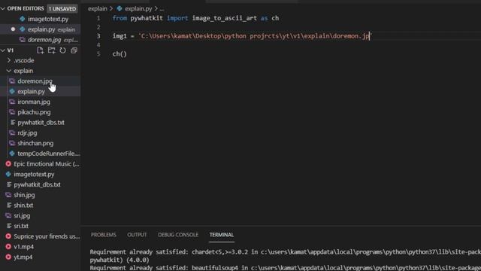This screenshot has height=271, width=481.
Task: Switch to the DEBUG CONSOLE tab
Action: coord(178,235)
